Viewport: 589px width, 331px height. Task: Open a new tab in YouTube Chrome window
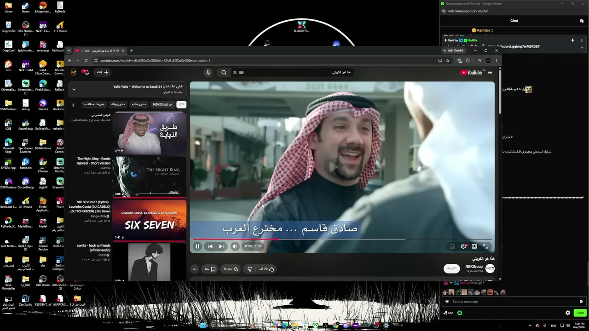131,51
